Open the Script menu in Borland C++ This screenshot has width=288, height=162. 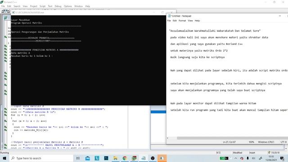[42, 6]
